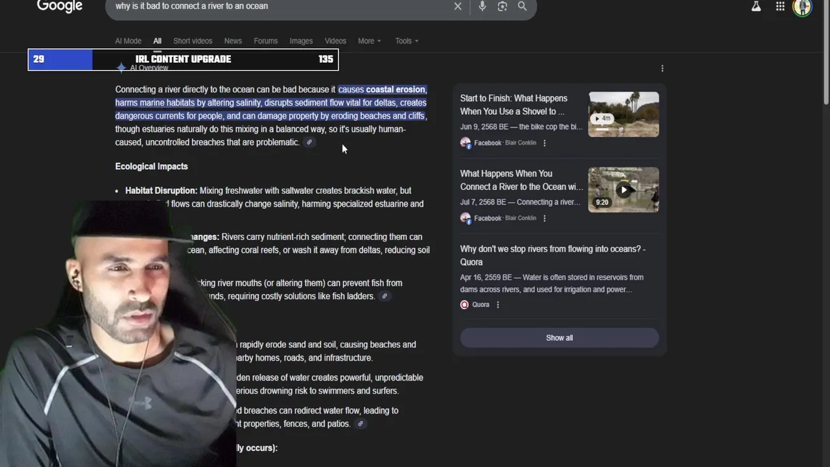Click the highlighted 'coastal erosion' text

396,90
